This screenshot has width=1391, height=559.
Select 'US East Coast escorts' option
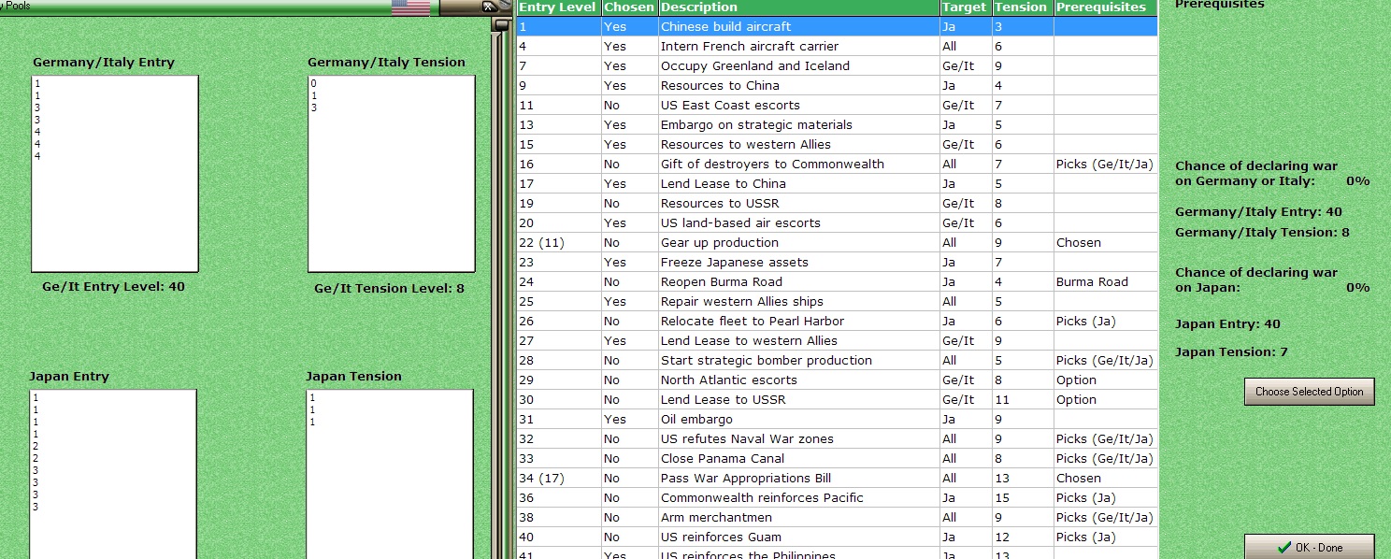click(x=837, y=106)
